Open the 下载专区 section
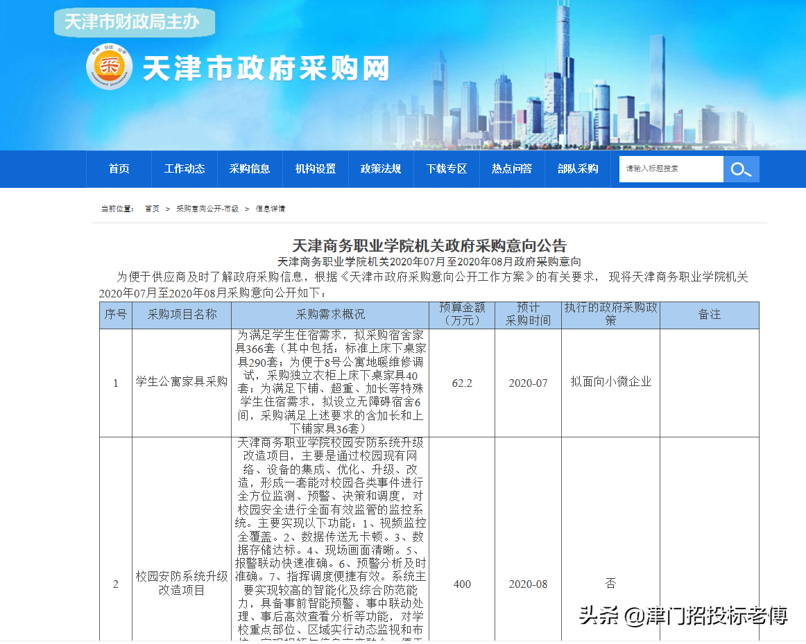806x644 pixels. click(x=447, y=168)
